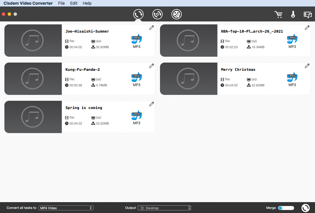The width and height of the screenshot is (315, 213).
Task: Change MP3 format icon for Kung-Fu-Panda-2
Action: pyautogui.click(x=137, y=79)
